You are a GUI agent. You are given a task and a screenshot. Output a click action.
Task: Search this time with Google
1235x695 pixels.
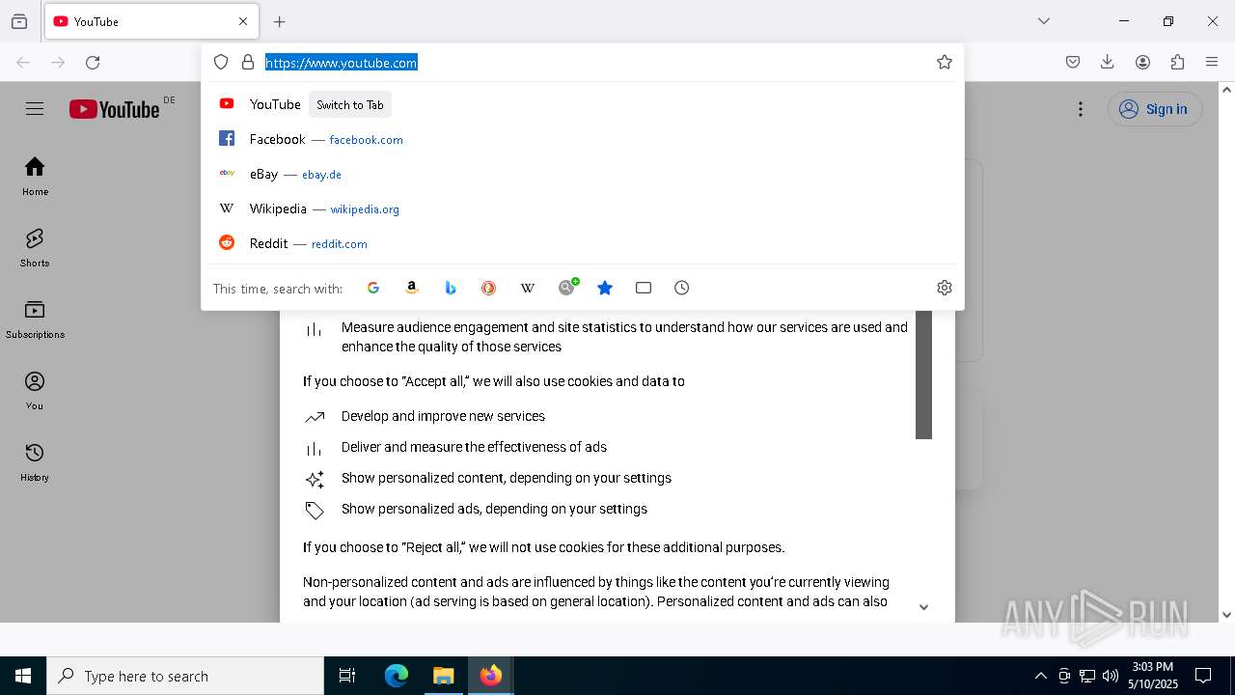[x=373, y=288]
